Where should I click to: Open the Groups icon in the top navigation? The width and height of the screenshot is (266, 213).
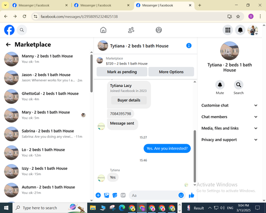point(159,30)
